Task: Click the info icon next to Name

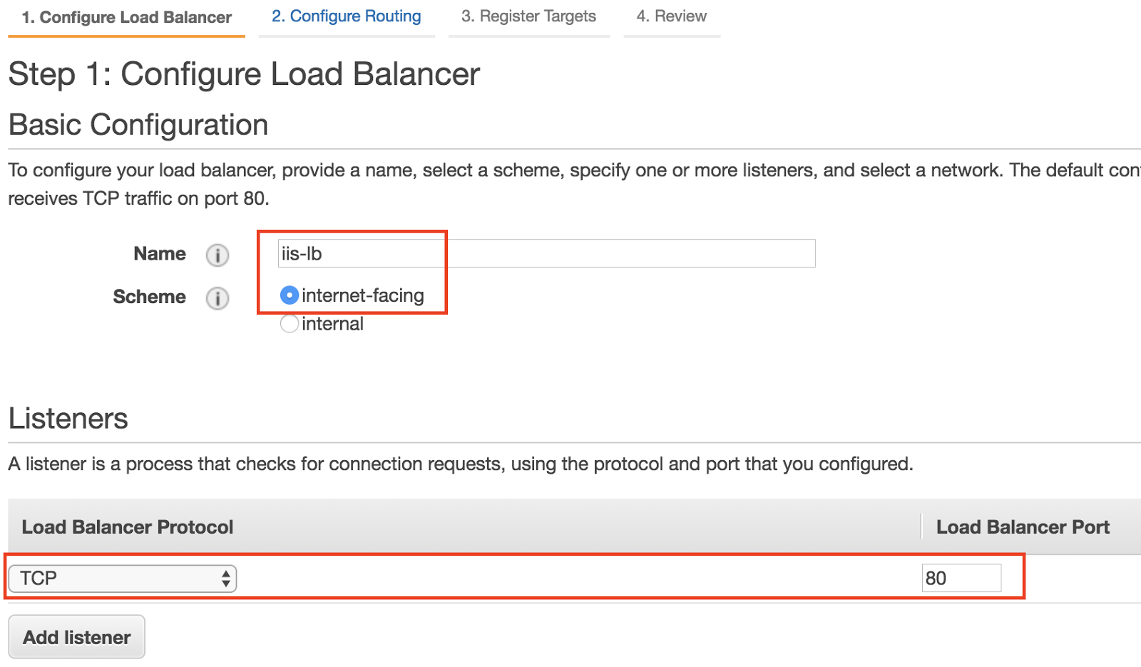Action: pos(218,255)
